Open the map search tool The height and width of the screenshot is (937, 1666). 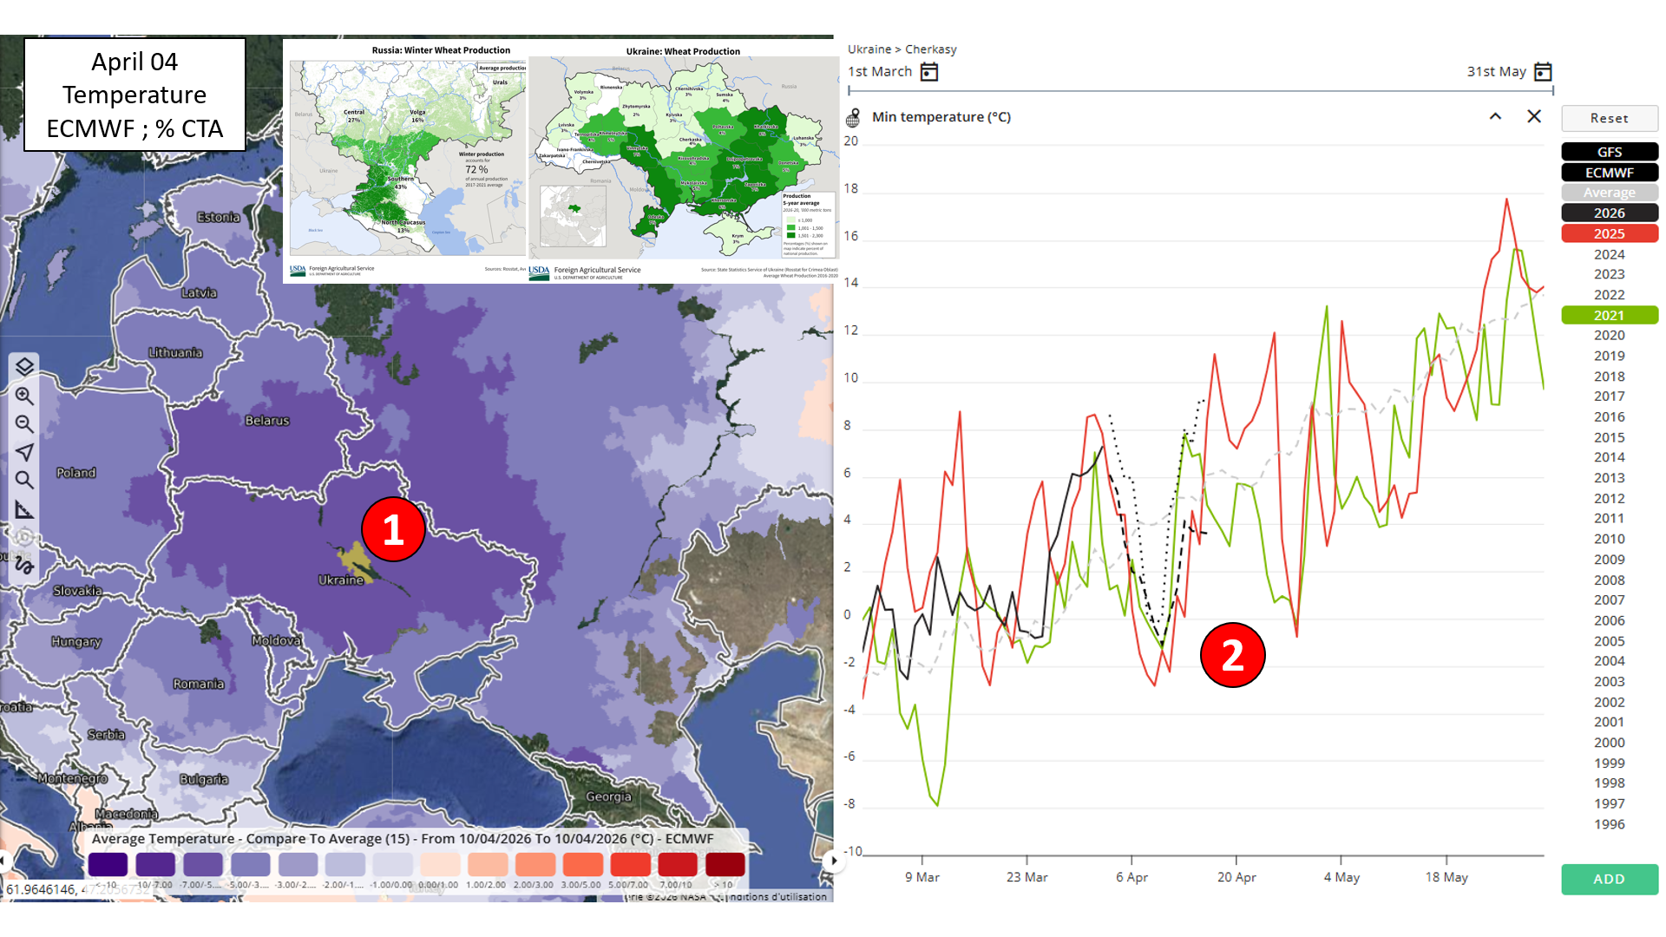tap(24, 480)
